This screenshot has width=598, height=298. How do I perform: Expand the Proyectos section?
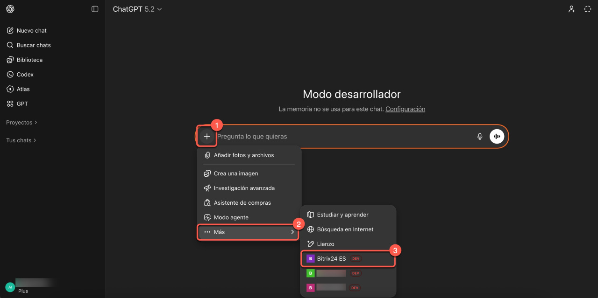coord(21,123)
